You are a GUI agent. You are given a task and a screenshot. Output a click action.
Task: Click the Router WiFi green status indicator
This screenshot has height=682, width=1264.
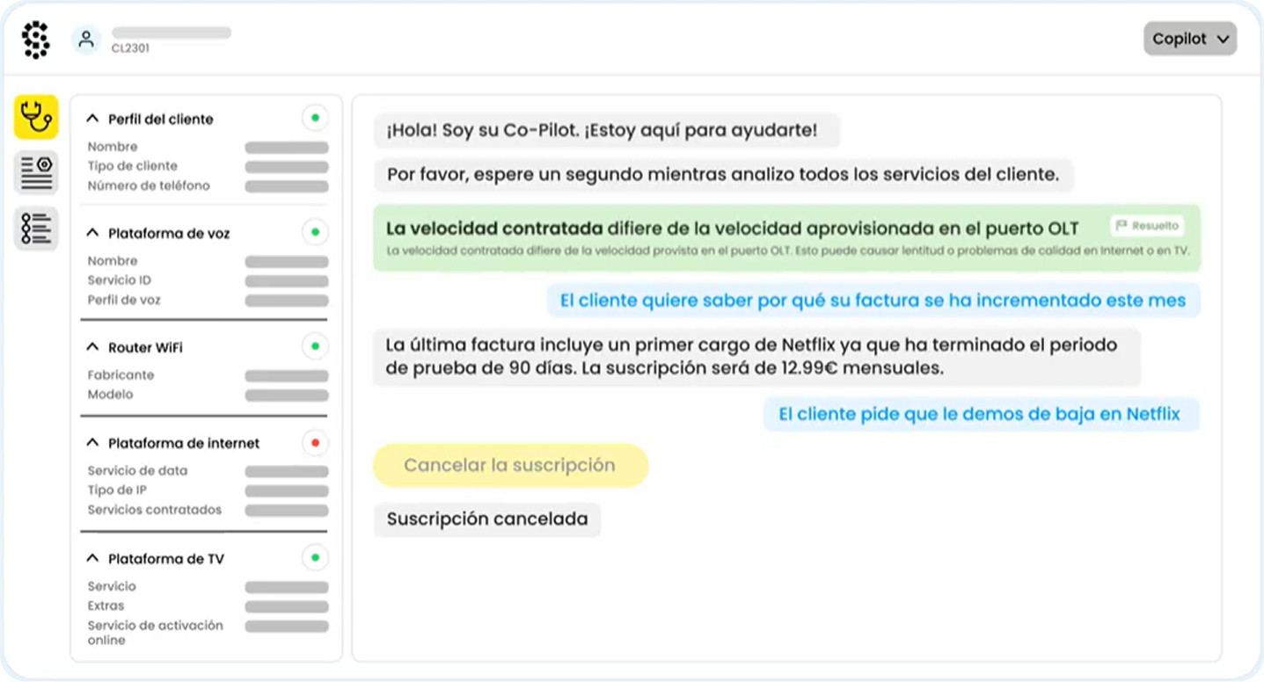click(x=315, y=346)
